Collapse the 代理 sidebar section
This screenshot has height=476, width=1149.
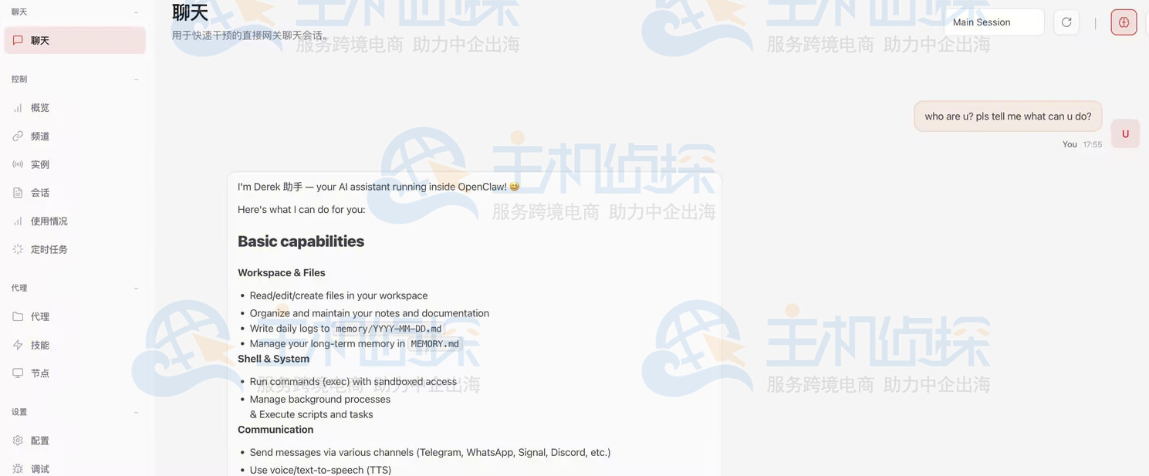(136, 289)
